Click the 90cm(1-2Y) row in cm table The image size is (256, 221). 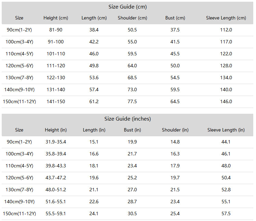tap(127, 30)
